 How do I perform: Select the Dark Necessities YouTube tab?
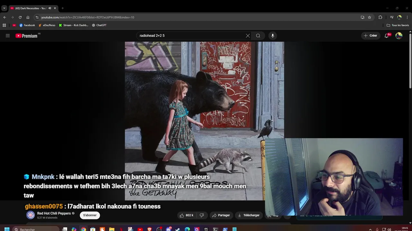point(33,8)
